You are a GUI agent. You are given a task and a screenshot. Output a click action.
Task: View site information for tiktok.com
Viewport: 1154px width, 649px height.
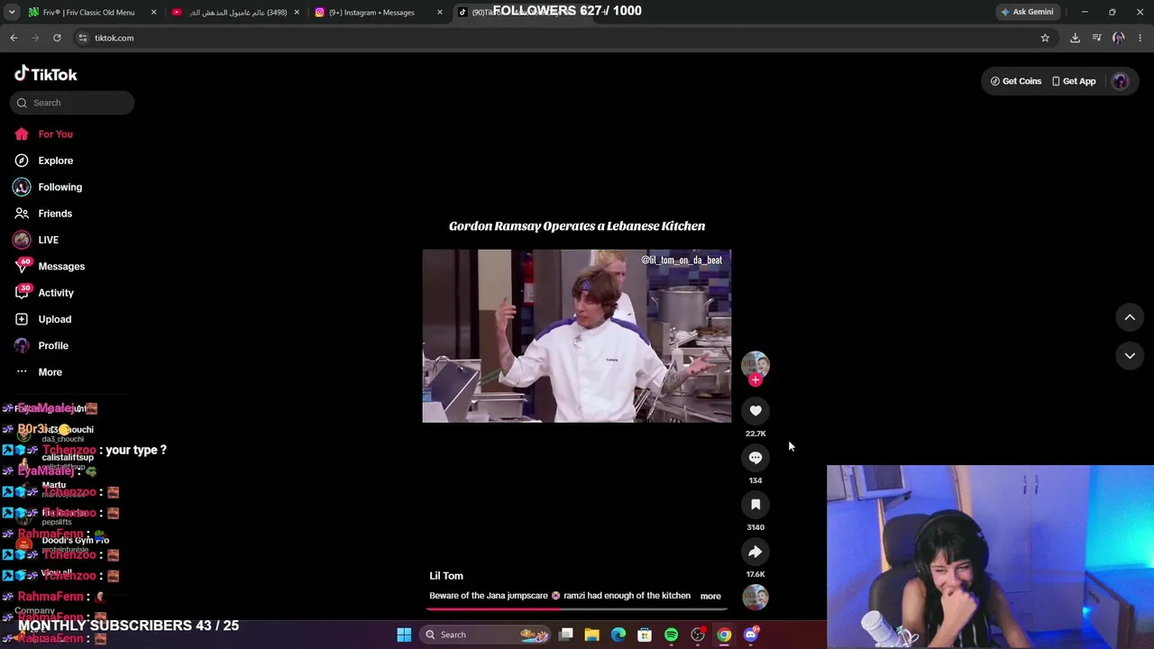click(x=82, y=38)
